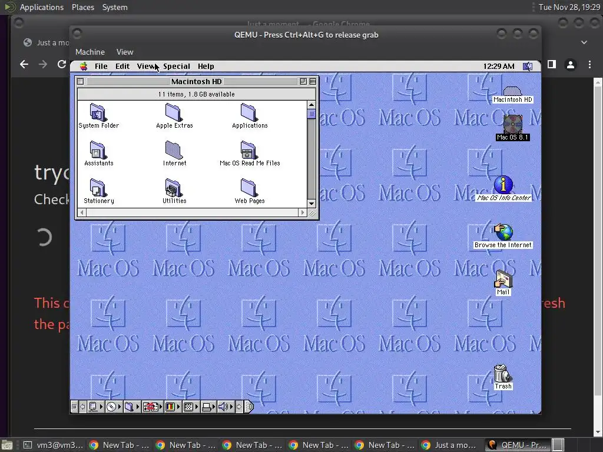This screenshot has height=452, width=603.
Task: Select the Macintosh HD desktop drive icon
Action: 513,95
